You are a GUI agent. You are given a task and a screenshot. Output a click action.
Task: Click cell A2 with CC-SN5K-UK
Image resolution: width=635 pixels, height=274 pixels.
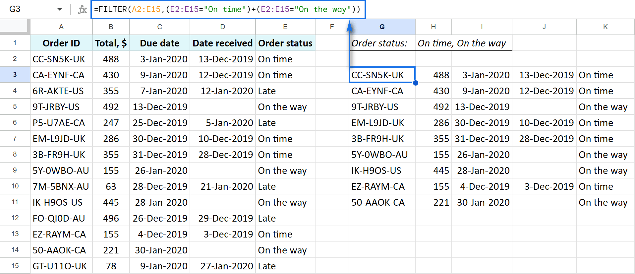(61, 59)
